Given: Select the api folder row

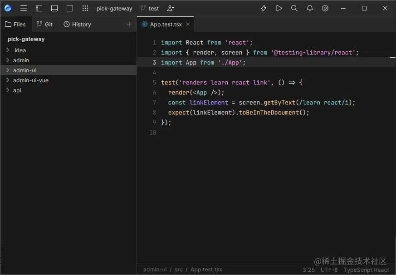Looking at the screenshot, I should tap(68, 90).
